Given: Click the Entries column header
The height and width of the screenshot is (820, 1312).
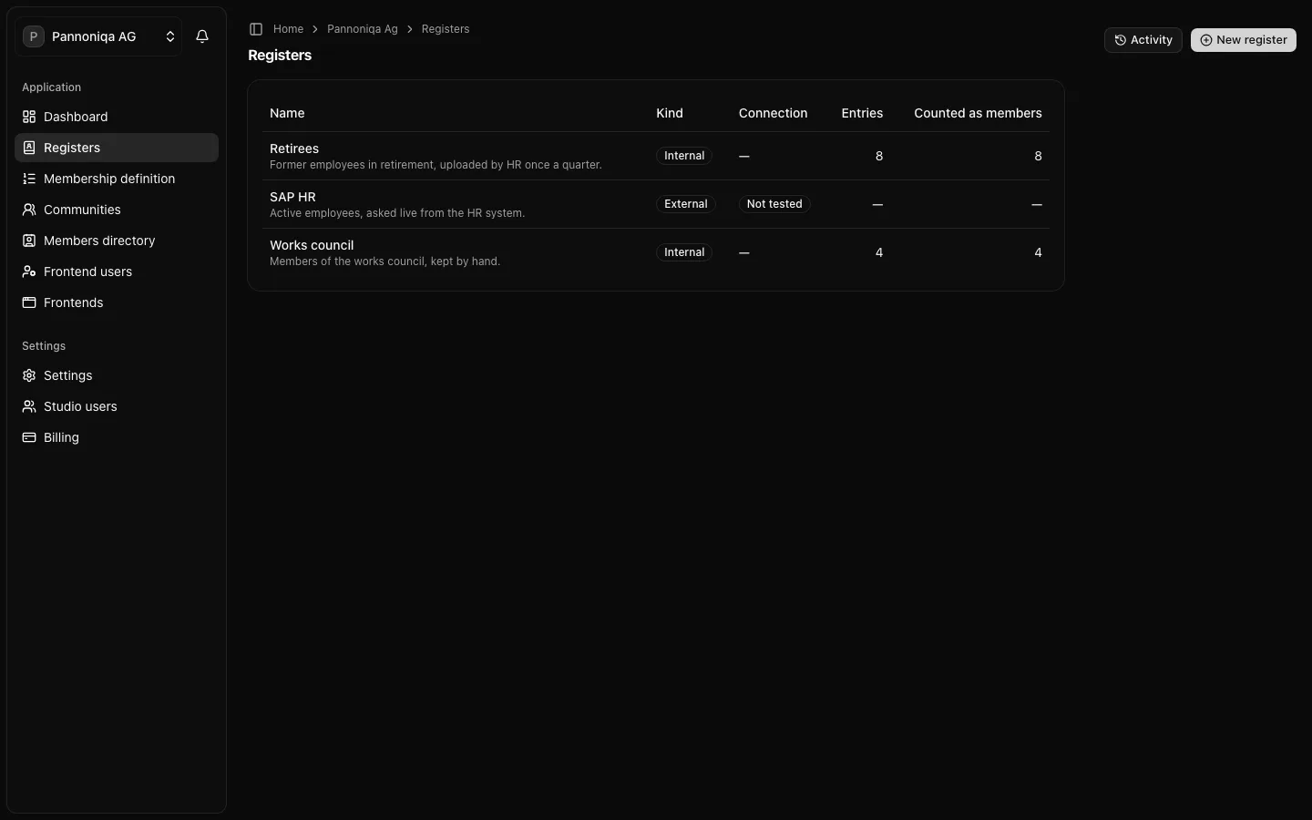Looking at the screenshot, I should [862, 113].
